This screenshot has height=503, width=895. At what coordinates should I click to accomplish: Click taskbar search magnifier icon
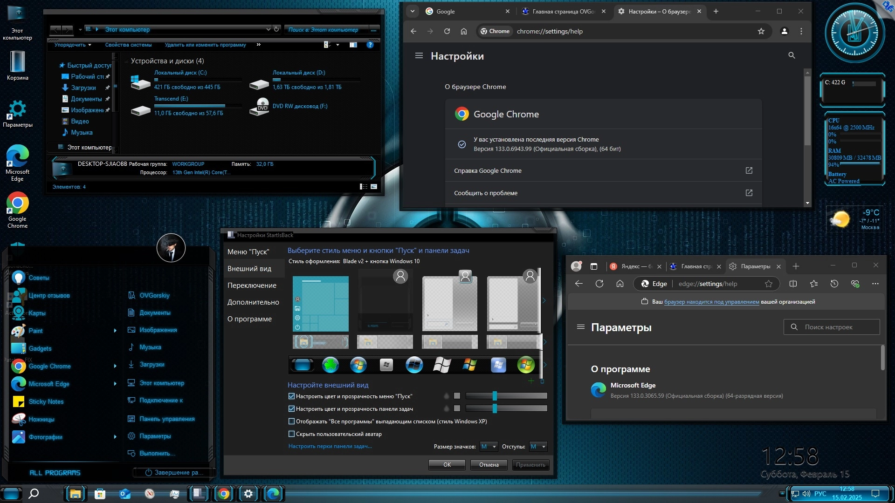tap(34, 493)
